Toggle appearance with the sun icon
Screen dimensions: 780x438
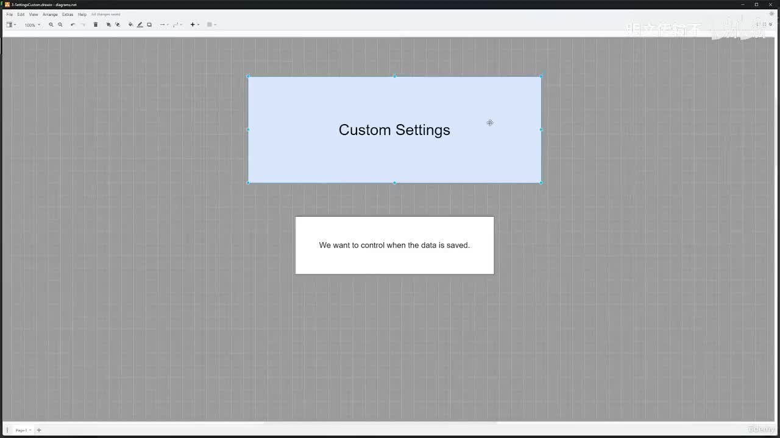coord(771,14)
